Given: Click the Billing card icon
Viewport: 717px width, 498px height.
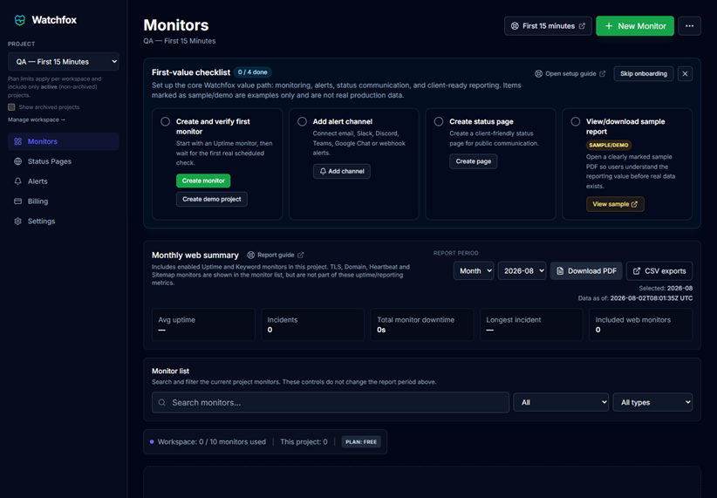Looking at the screenshot, I should 17,201.
